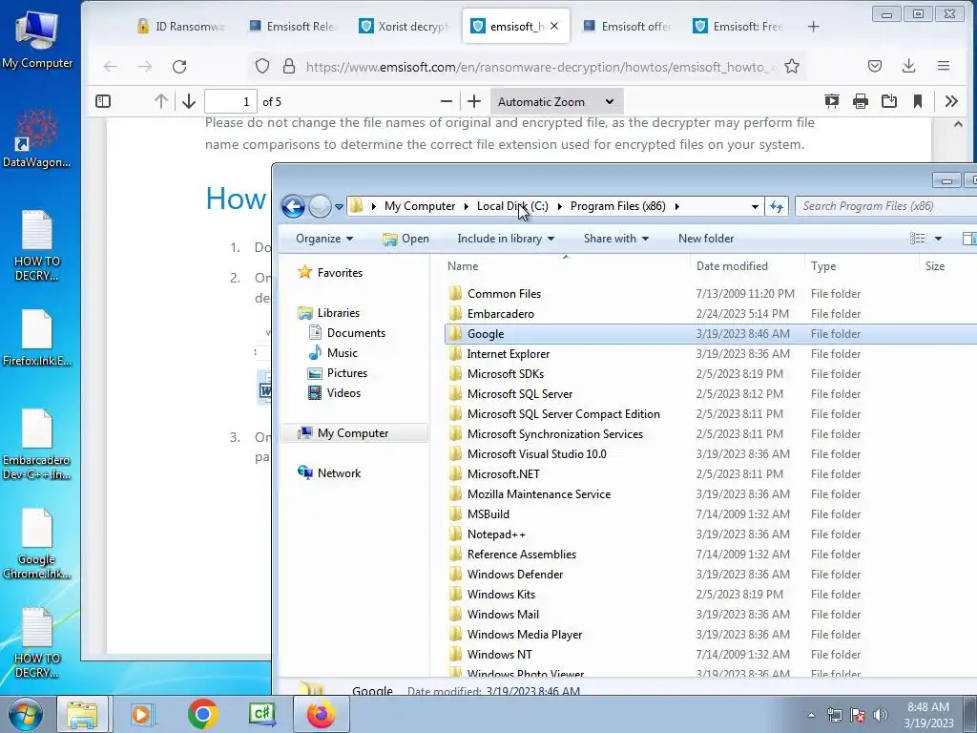Open Firefox from the taskbar

(x=321, y=714)
